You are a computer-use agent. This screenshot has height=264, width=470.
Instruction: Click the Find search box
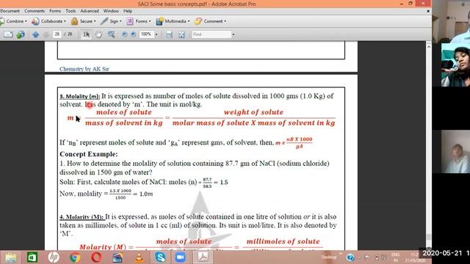[211, 34]
